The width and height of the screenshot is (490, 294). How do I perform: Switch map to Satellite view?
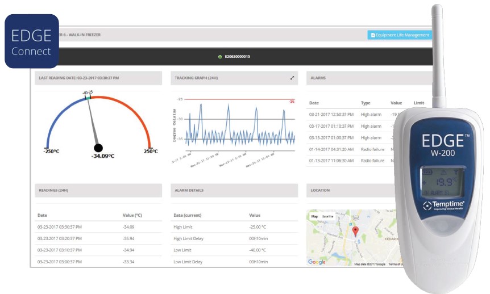point(327,216)
